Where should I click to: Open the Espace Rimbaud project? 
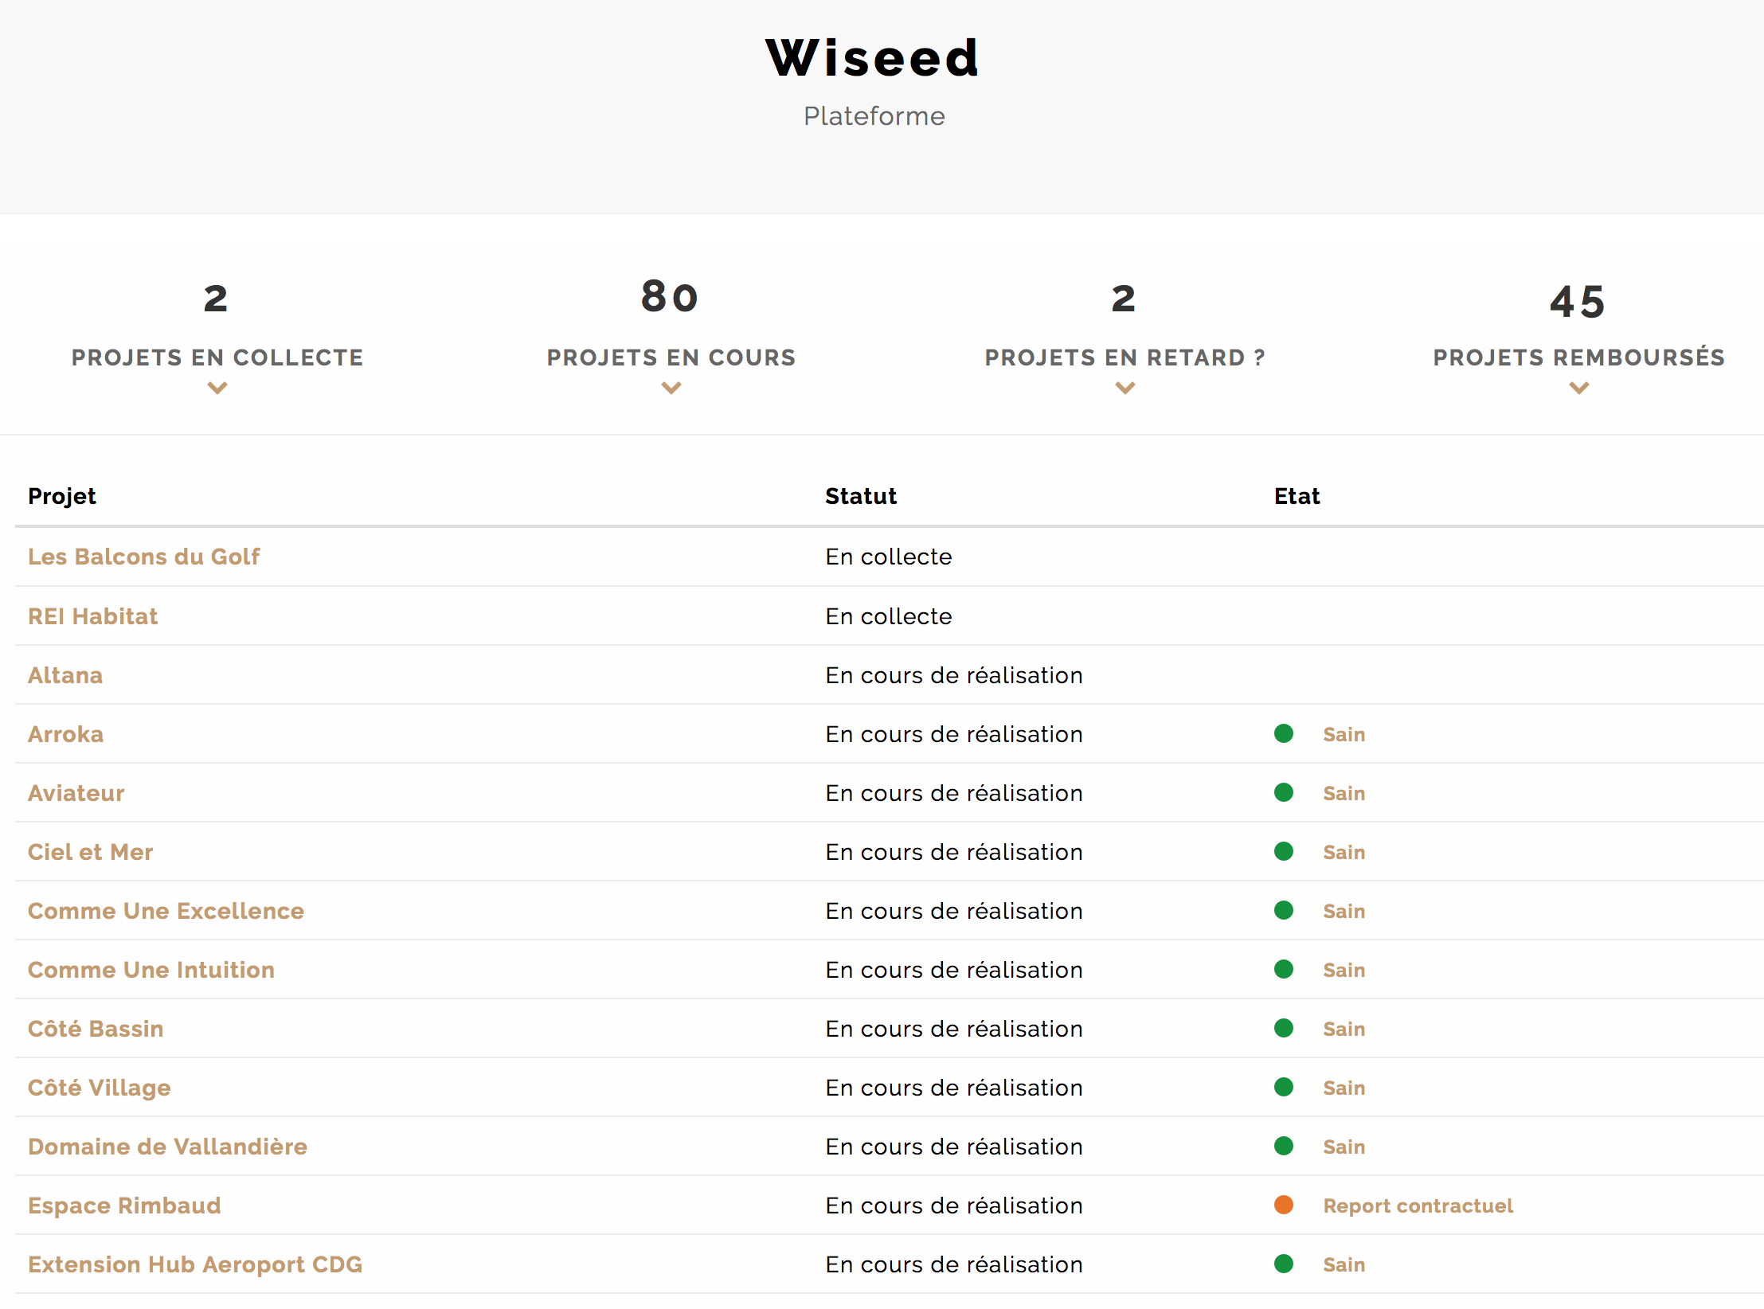(124, 1205)
